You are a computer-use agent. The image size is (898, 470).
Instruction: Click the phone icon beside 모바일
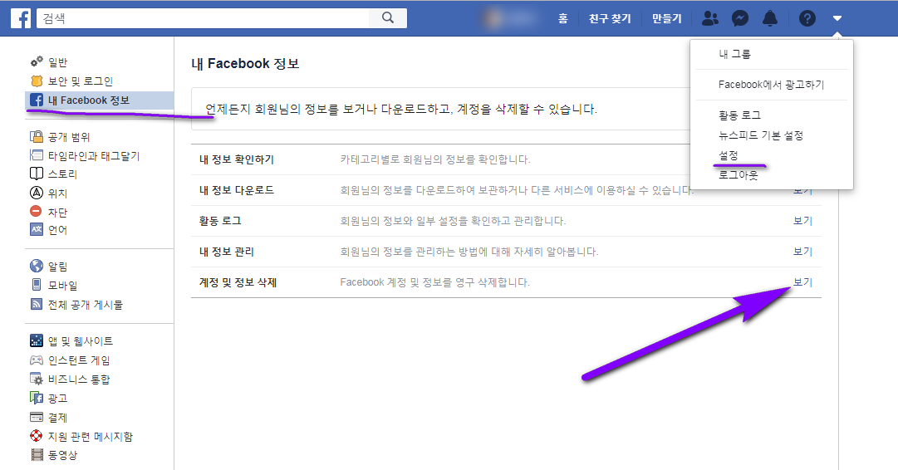click(x=37, y=285)
